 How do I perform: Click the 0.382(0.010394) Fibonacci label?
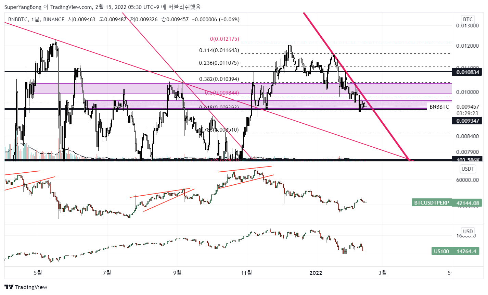point(219,79)
